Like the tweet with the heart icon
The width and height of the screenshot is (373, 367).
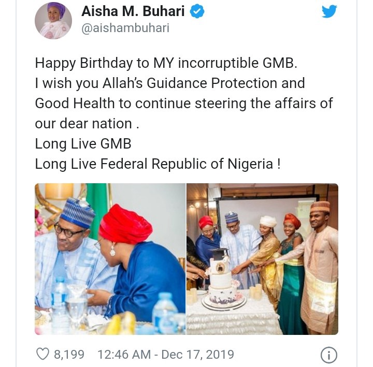[x=42, y=355]
